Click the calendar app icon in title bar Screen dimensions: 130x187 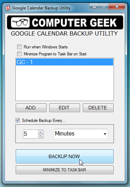pyautogui.click(x=8, y=8)
